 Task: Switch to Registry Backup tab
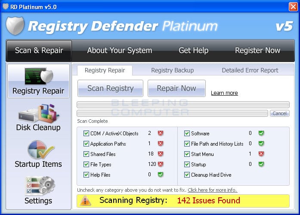tap(173, 71)
